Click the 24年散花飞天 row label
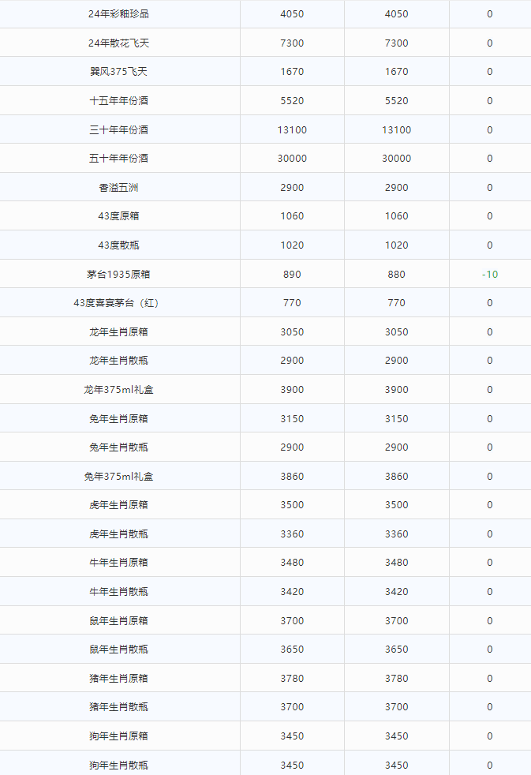 pos(118,43)
